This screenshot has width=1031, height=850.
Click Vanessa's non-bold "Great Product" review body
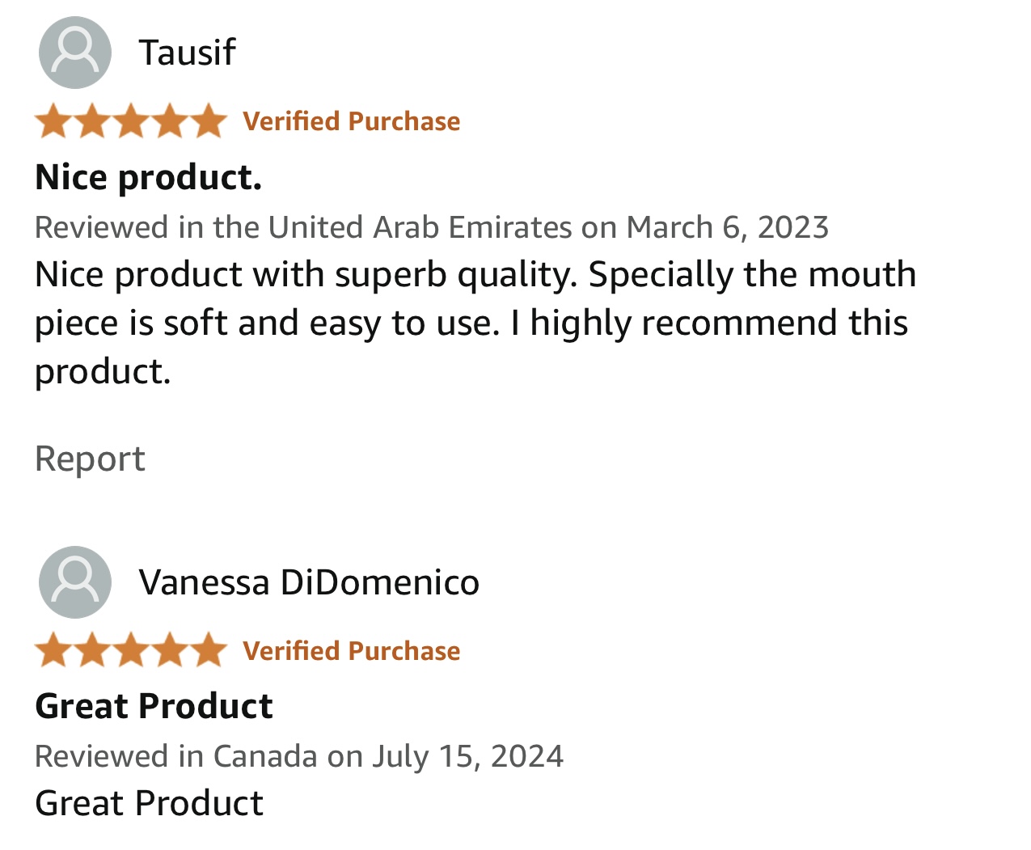tap(149, 803)
